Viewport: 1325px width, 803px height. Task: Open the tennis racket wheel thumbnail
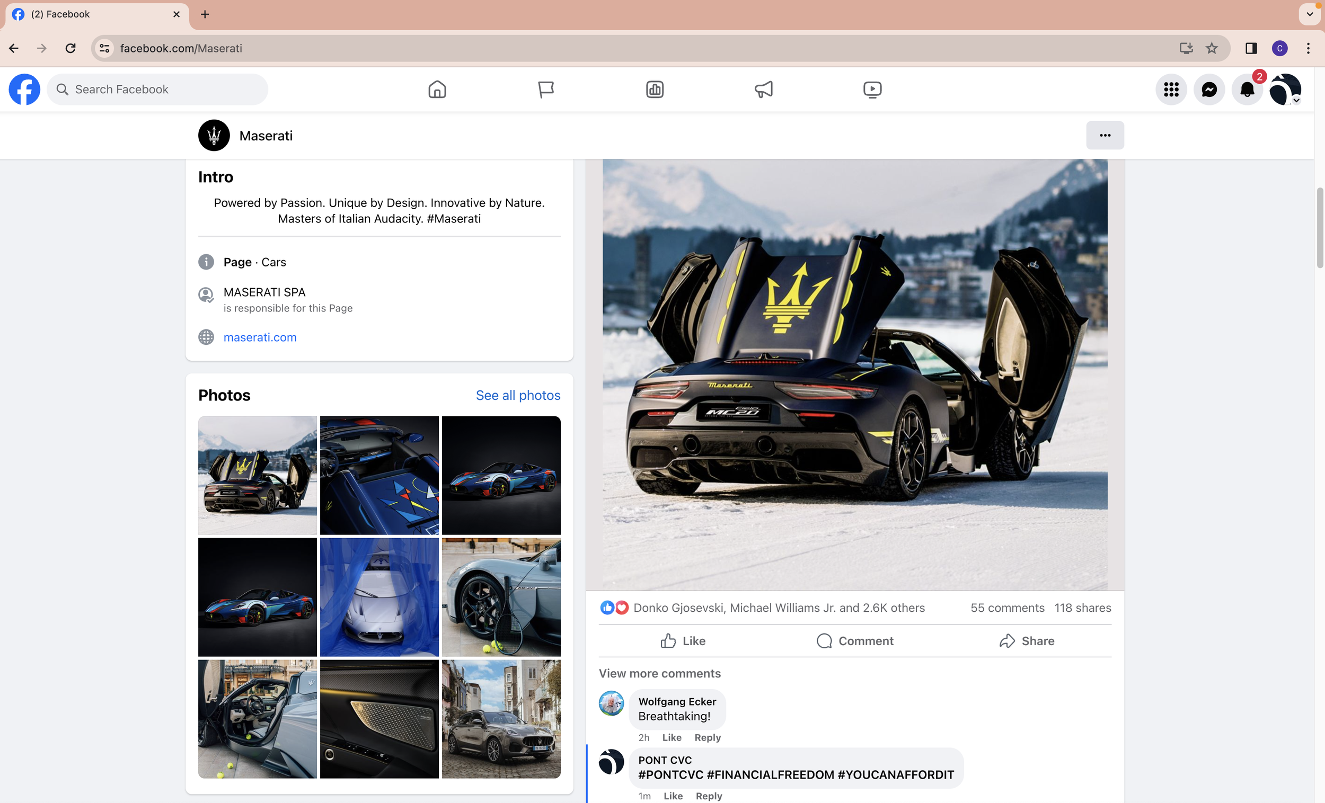(x=501, y=597)
